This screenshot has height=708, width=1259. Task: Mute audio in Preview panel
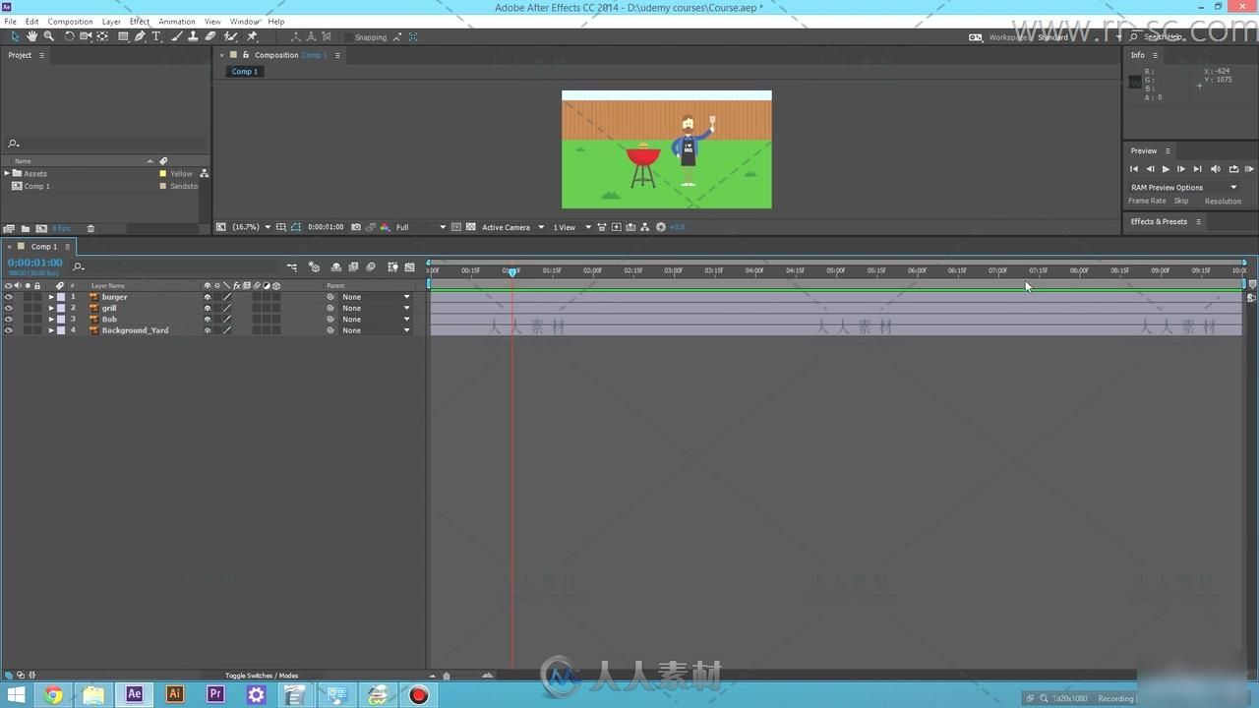coord(1215,169)
